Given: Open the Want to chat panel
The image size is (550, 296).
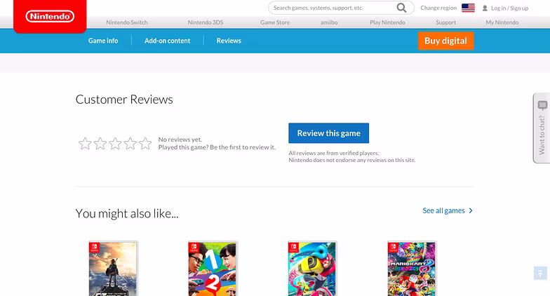Looking at the screenshot, I should [x=542, y=128].
